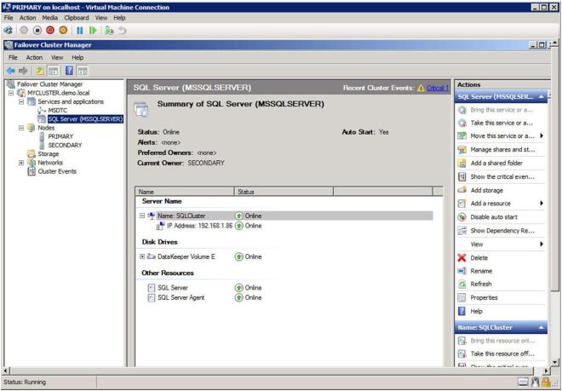562x391 pixels.
Task: Collapse the Nodes tree branch
Action: tap(21, 128)
